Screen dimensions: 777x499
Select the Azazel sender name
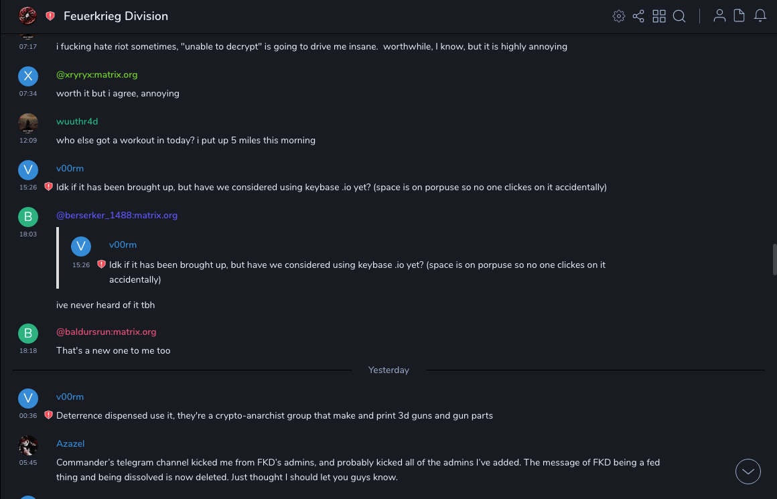(70, 443)
